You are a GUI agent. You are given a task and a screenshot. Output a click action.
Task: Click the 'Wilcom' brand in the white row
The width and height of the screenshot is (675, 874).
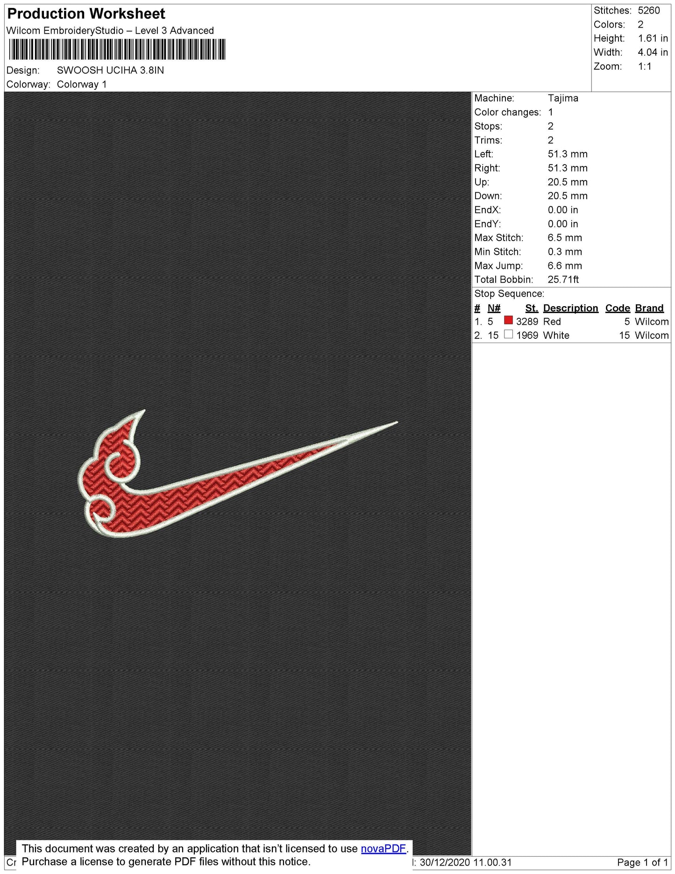(x=652, y=335)
